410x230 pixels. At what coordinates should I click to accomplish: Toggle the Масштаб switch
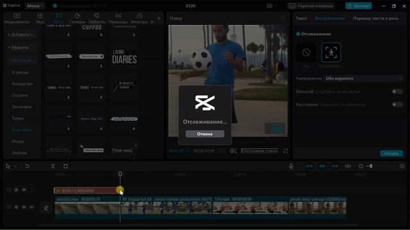coord(397,91)
